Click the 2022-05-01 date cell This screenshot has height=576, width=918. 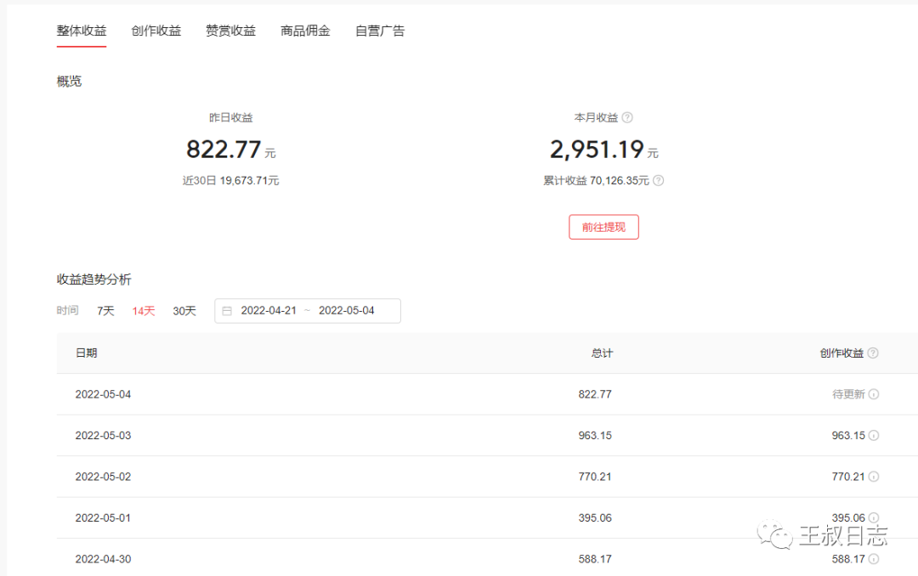(x=103, y=518)
